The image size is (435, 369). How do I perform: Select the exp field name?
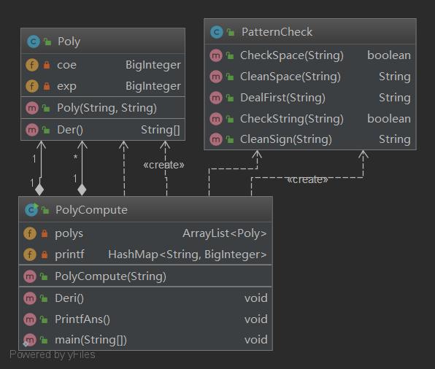pyautogui.click(x=66, y=87)
